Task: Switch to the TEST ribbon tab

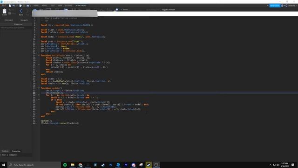Action: coord(53,6)
